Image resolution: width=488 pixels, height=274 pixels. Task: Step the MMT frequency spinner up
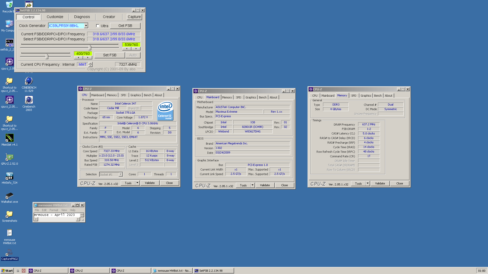pos(90,63)
